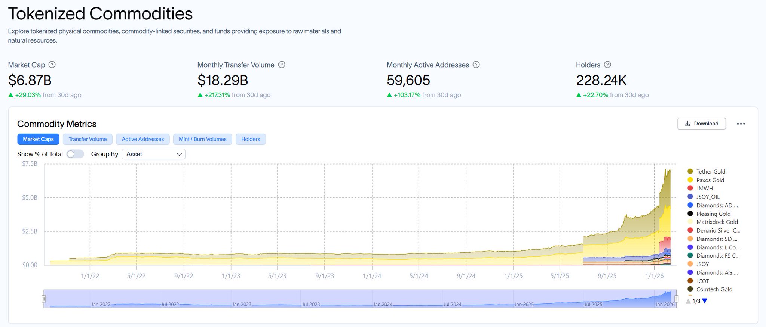Open the Group By Asset dropdown
The width and height of the screenshot is (766, 327).
point(153,154)
